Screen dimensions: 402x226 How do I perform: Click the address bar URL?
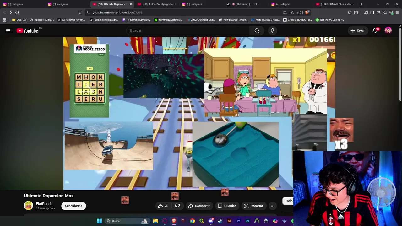click(117, 13)
